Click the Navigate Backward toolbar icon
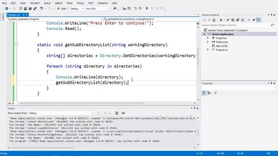The height and width of the screenshot is (156, 278). (7, 9)
